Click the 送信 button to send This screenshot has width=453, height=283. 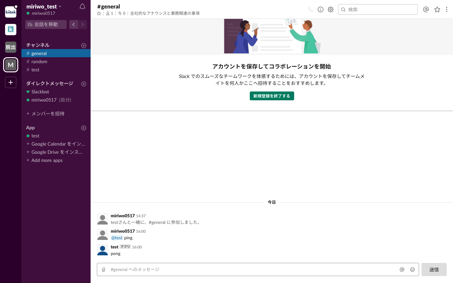click(x=434, y=269)
